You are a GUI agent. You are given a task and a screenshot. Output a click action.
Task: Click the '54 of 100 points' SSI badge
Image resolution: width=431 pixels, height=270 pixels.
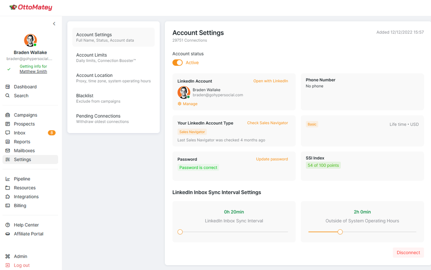[x=323, y=165]
